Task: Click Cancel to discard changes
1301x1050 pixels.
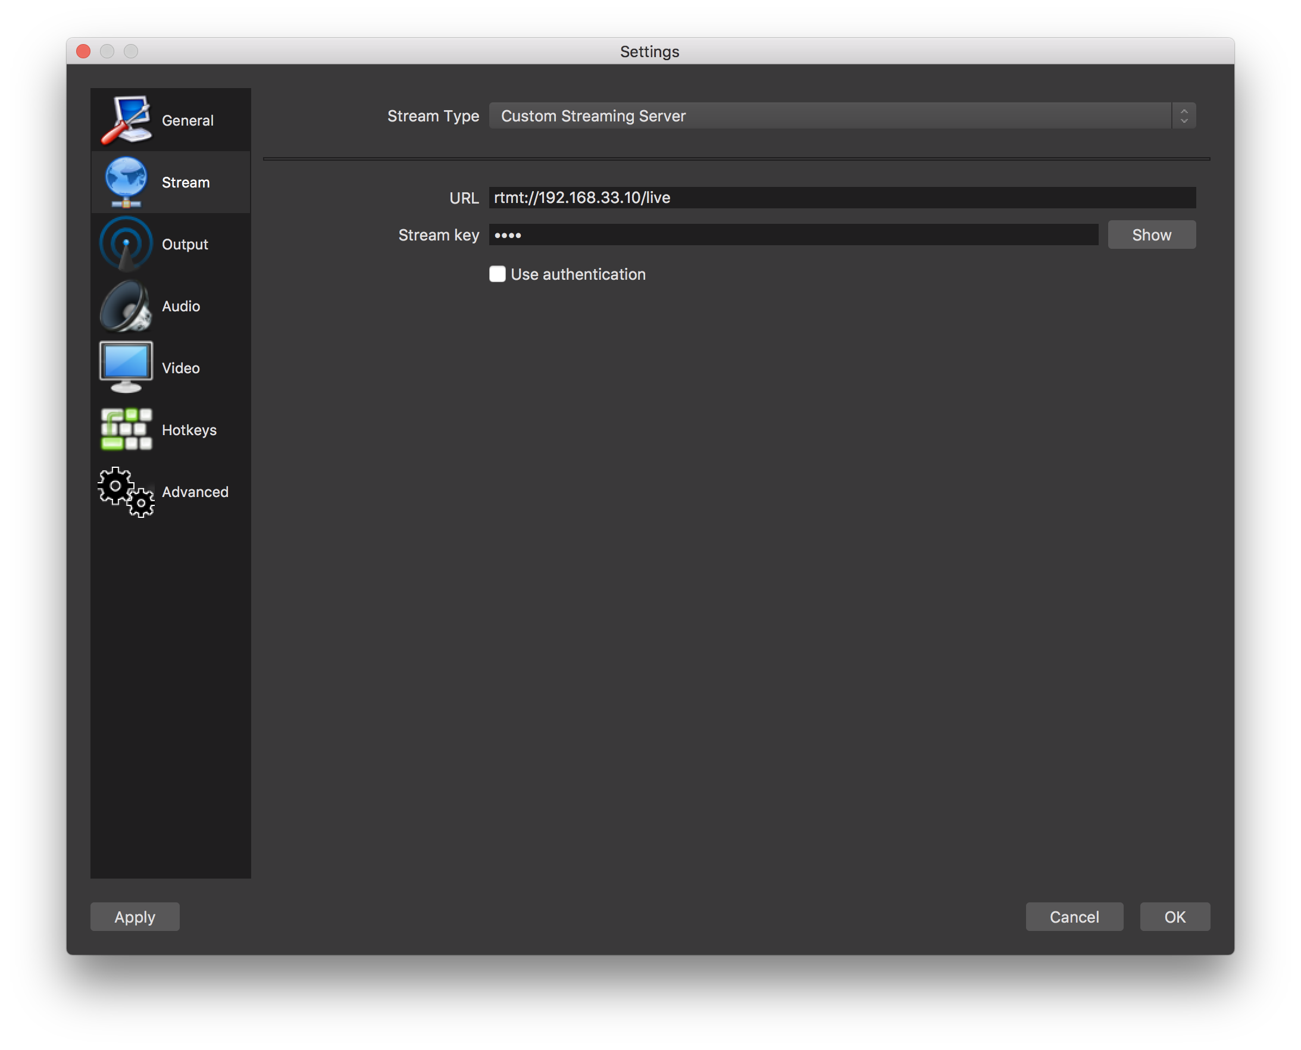Action: 1074,916
